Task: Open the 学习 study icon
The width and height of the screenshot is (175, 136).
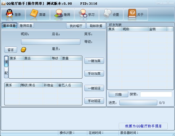Action: pos(83,14)
